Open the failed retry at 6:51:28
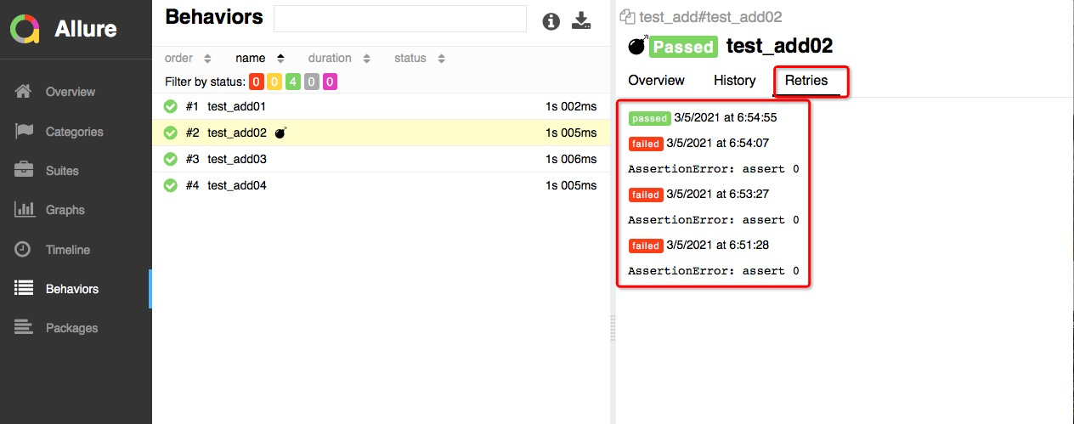Screen dimensions: 1074x424 click(699, 246)
